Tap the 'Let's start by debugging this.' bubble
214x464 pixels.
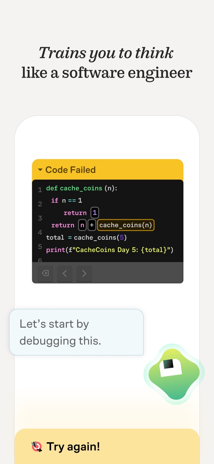click(76, 332)
